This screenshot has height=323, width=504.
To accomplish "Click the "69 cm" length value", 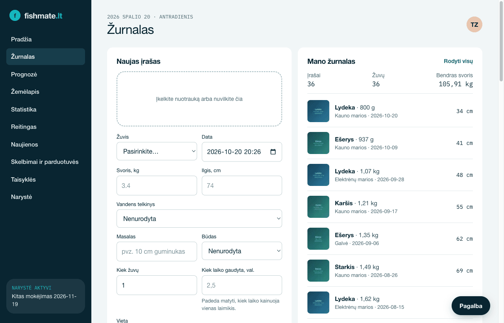I will coord(465,271).
